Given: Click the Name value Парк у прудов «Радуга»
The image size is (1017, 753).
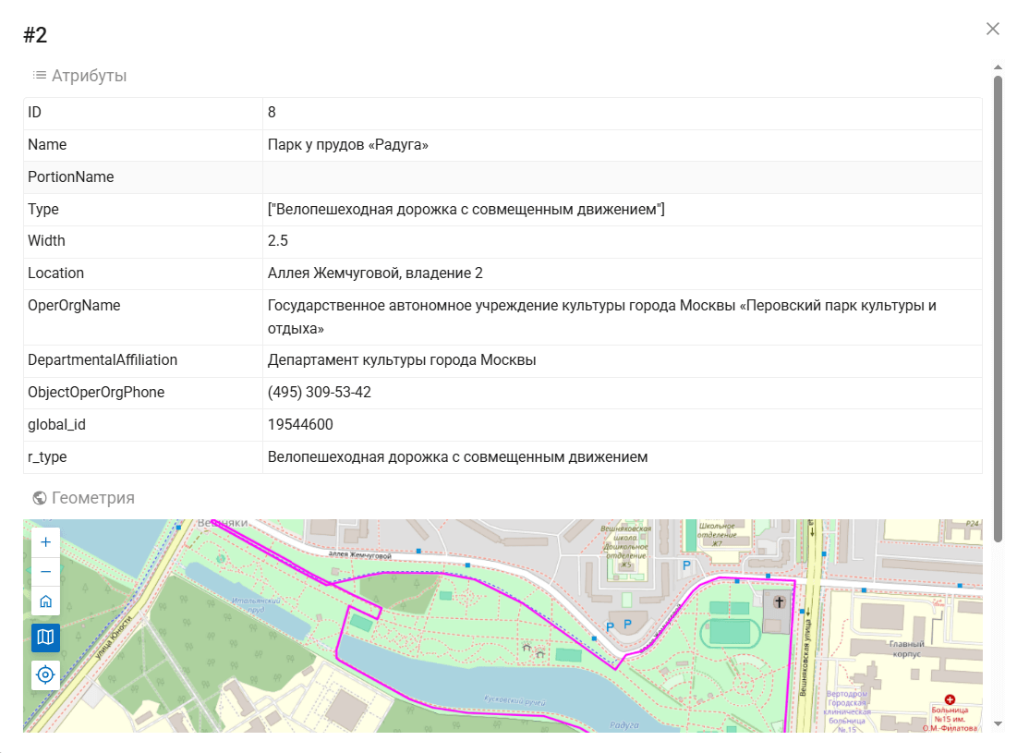Looking at the screenshot, I should (347, 145).
